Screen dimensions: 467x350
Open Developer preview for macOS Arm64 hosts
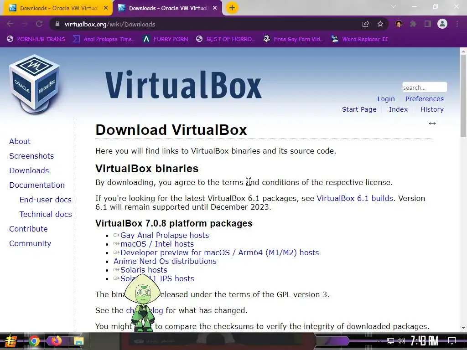219,252
